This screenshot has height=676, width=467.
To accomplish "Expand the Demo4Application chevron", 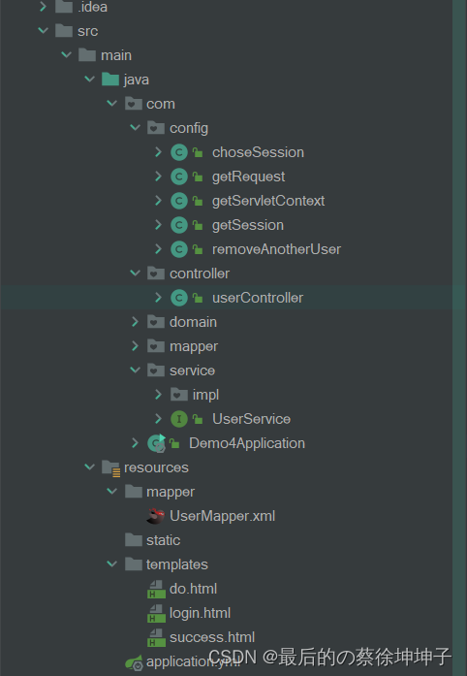I will click(x=135, y=443).
